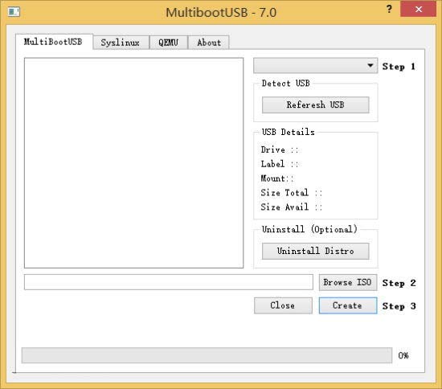Screen dimensions: 442x389
Task: Click the Mount:: text
Action: [277, 178]
